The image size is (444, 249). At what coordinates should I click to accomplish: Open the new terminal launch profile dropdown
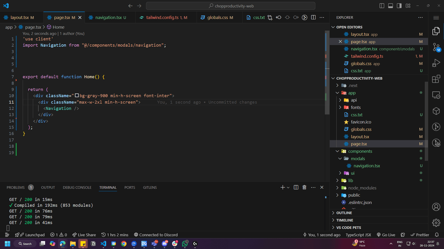tap(288, 187)
